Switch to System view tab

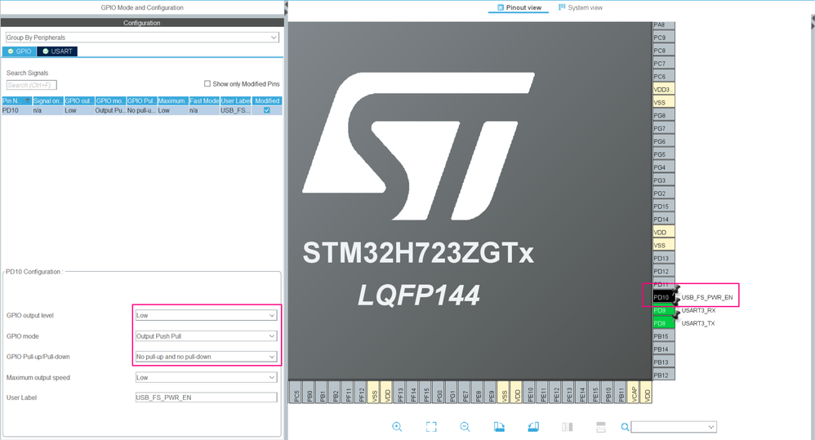pos(580,8)
